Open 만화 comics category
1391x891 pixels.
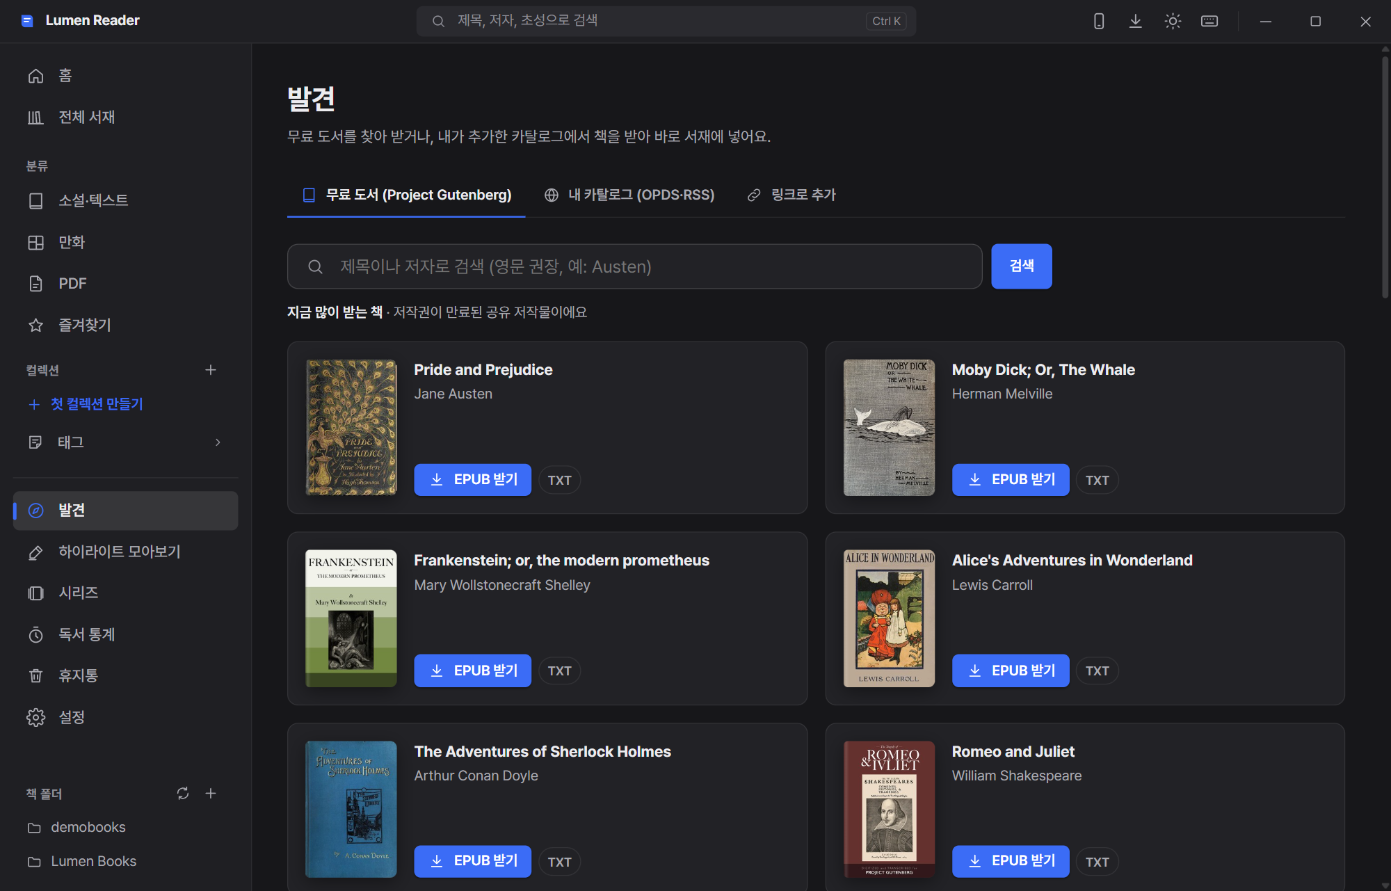[x=125, y=242]
